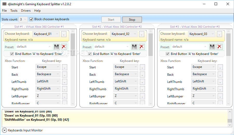
Task: Open the Keyboard_02 selection dropdown
Action: click(124, 34)
